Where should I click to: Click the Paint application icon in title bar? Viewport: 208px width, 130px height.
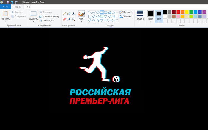pos(1,2)
